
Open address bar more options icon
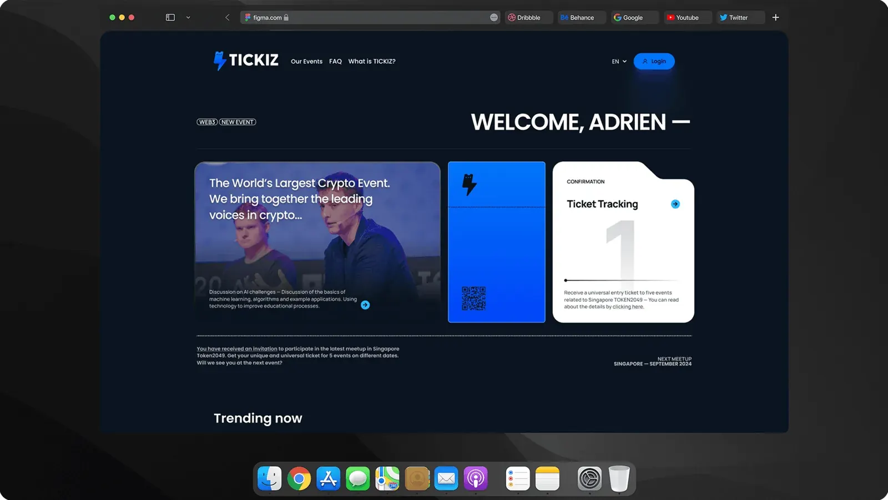(x=493, y=17)
